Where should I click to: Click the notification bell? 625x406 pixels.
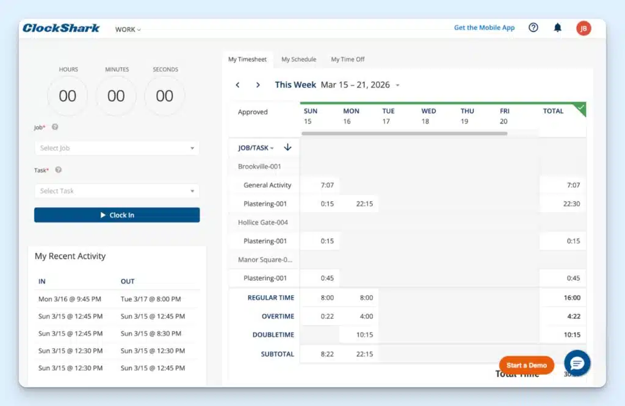557,27
